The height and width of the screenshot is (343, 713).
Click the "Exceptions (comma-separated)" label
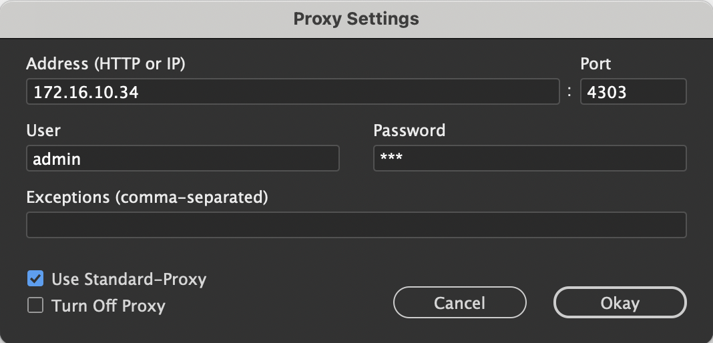(147, 198)
